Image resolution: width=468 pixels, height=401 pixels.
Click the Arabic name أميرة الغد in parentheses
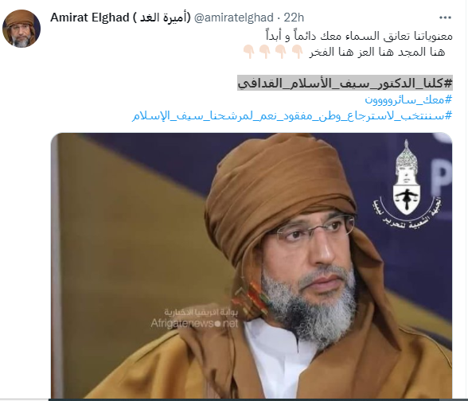pos(162,18)
